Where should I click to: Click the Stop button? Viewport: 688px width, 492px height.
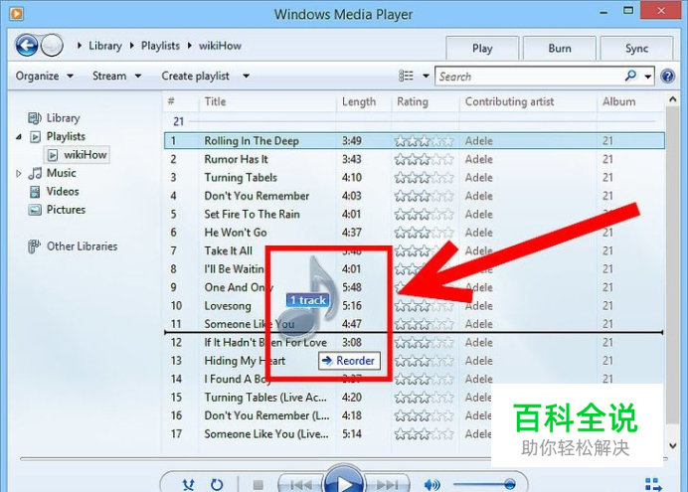point(258,485)
